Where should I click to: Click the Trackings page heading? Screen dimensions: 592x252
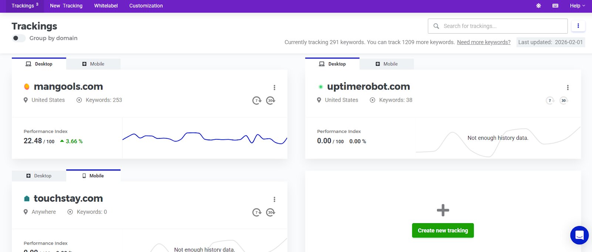coord(34,26)
